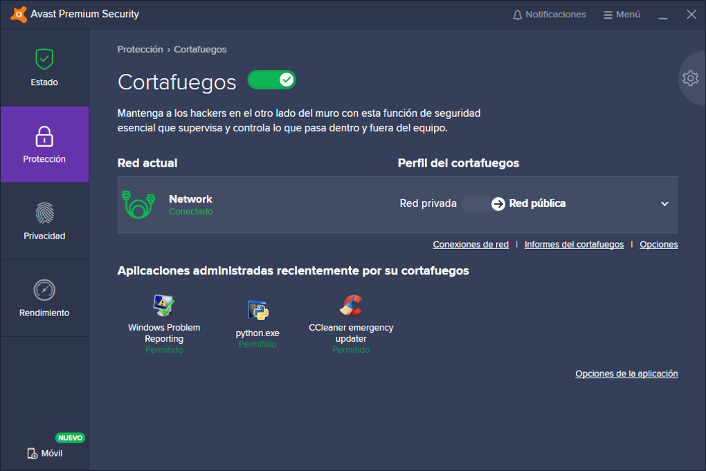Image resolution: width=706 pixels, height=471 pixels.
Task: Select the Protección lock tab
Action: 44,145
